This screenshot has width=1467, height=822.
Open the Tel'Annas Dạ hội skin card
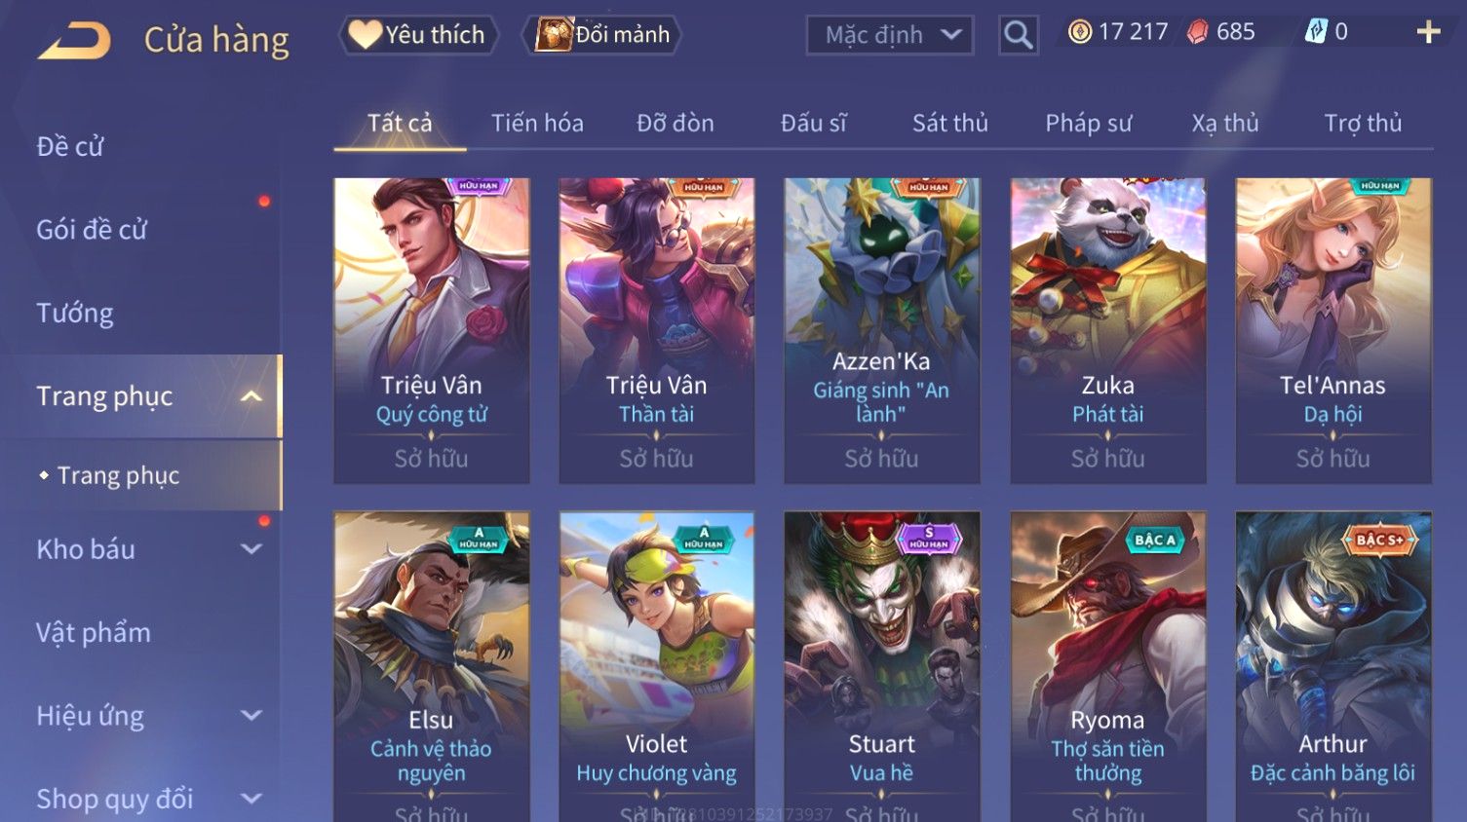[1333, 330]
